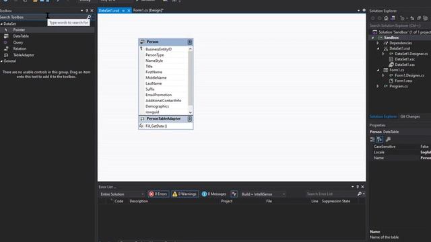
Task: Toggle the 0 Messages filter
Action: point(214,194)
